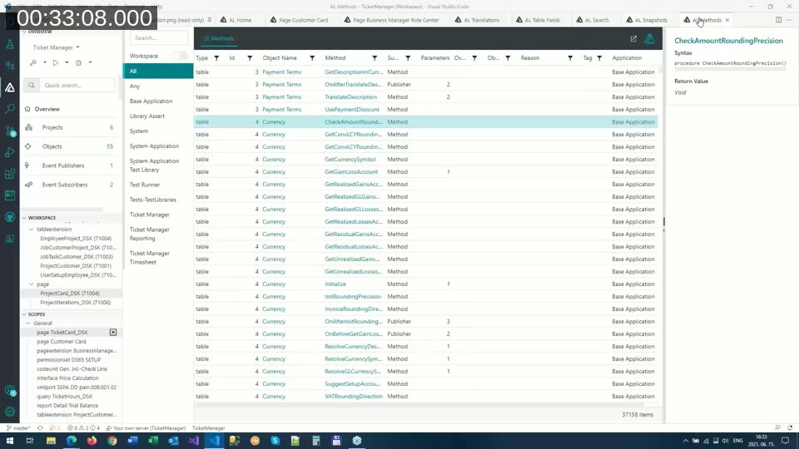Click the AL Studio logo in Methods header

click(650, 39)
